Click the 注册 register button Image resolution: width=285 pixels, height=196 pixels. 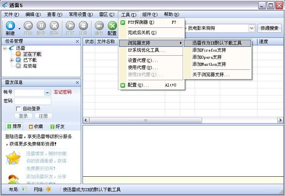click(x=43, y=116)
